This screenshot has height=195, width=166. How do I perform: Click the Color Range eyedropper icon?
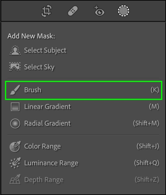pos(15,146)
